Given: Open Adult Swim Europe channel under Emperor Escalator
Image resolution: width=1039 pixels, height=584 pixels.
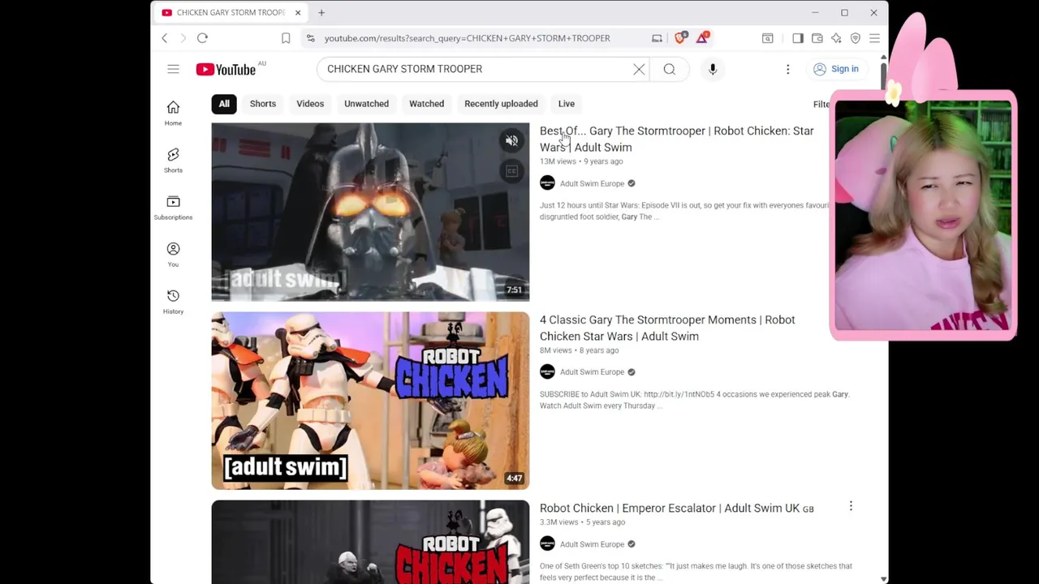Looking at the screenshot, I should pos(592,543).
